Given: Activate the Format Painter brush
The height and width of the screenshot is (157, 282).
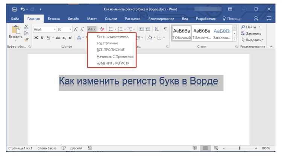Looking at the screenshot, I should [x=26, y=39].
